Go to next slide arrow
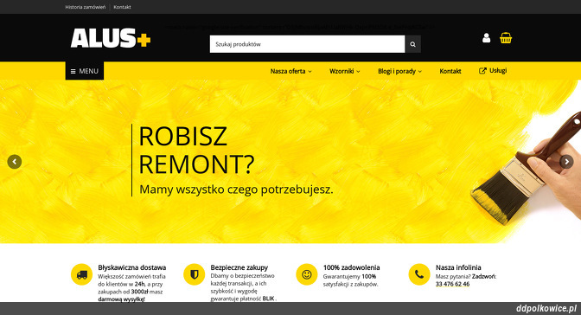 click(566, 162)
